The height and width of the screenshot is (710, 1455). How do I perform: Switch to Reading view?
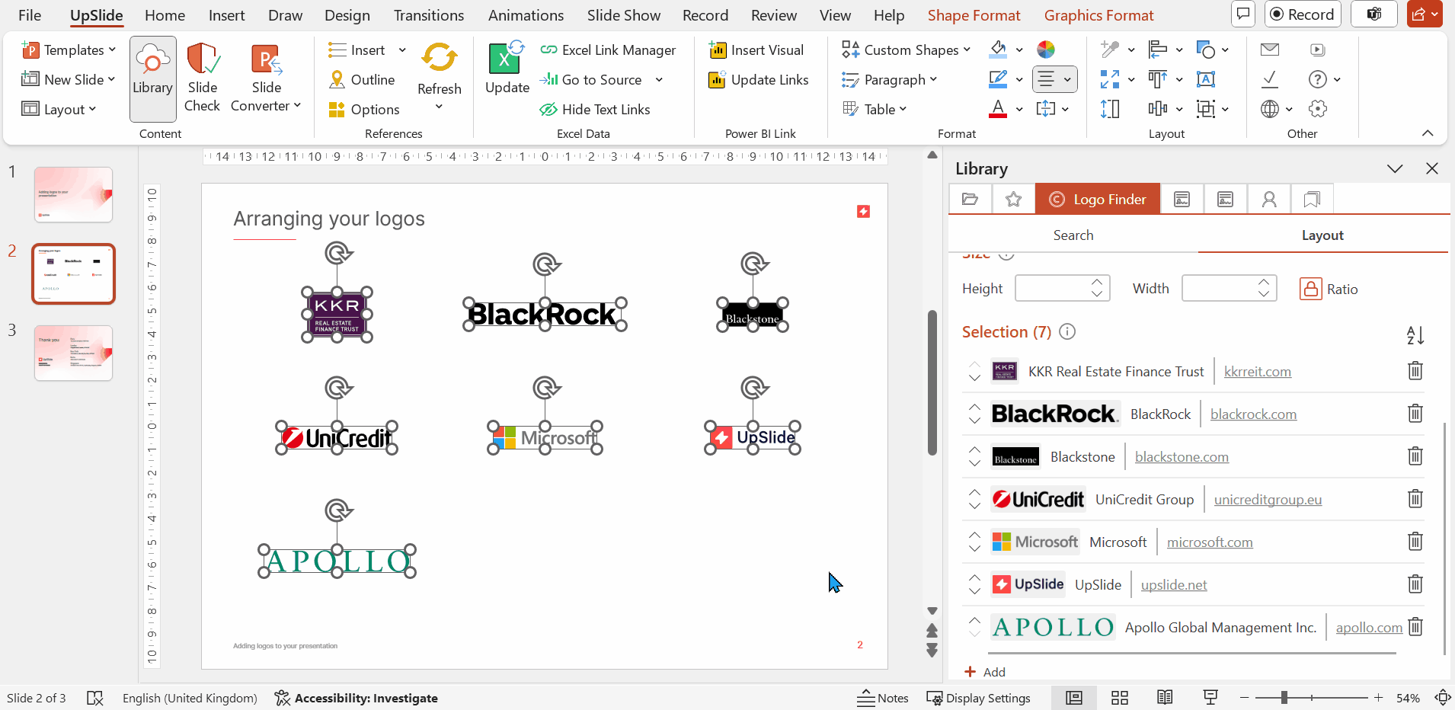(x=1165, y=698)
